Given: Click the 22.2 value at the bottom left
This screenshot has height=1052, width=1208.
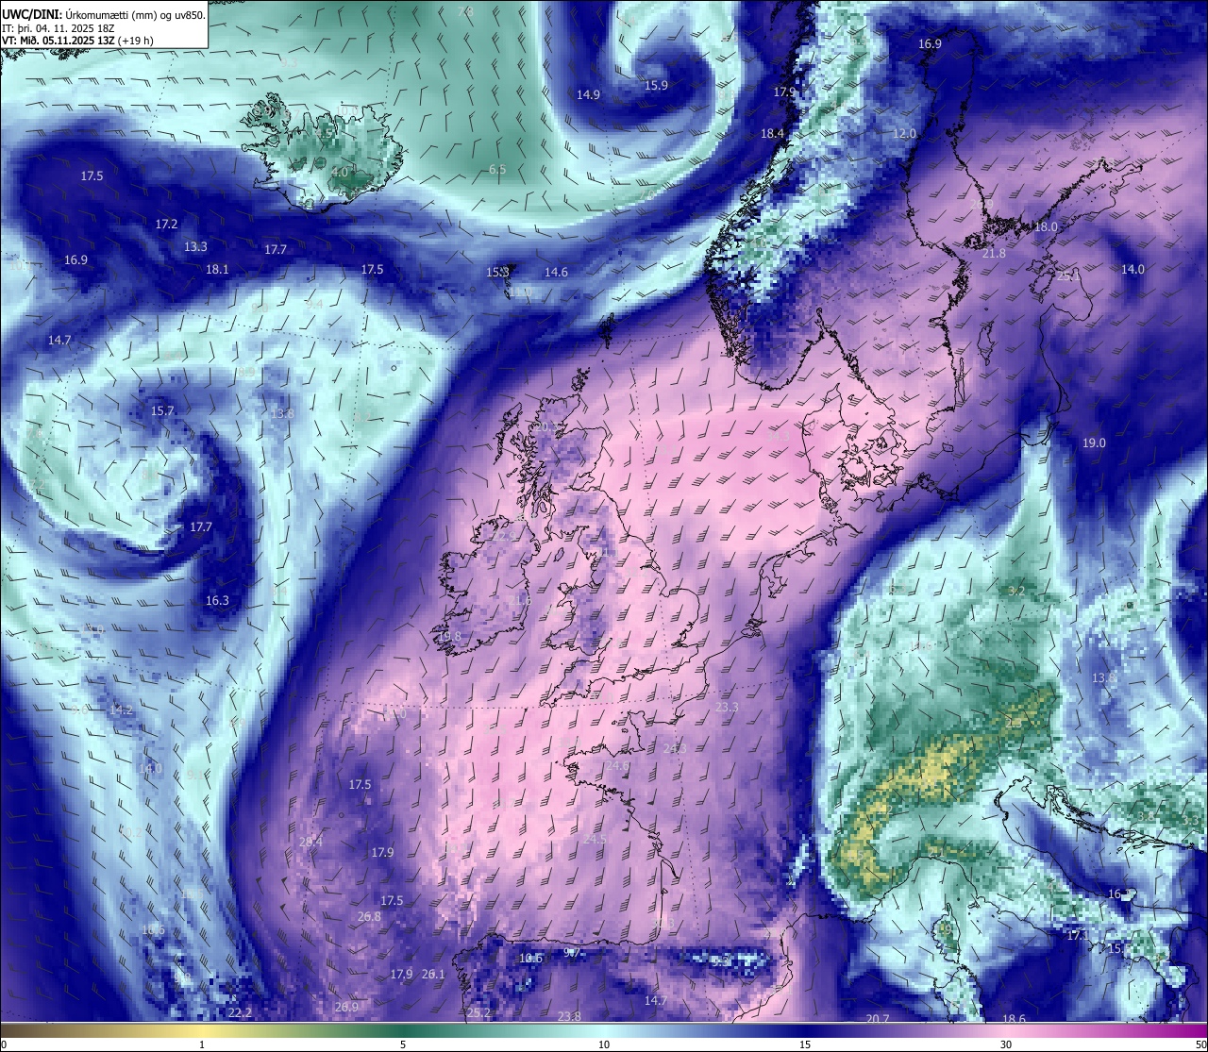Looking at the screenshot, I should (x=240, y=1013).
